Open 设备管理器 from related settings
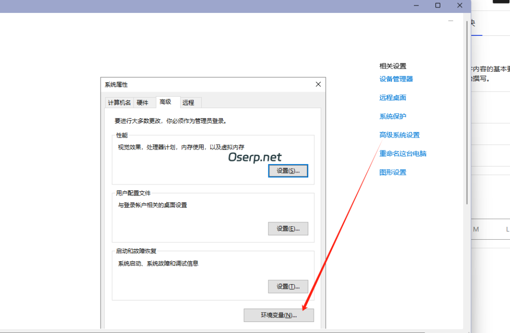This screenshot has height=333, width=510. point(395,79)
